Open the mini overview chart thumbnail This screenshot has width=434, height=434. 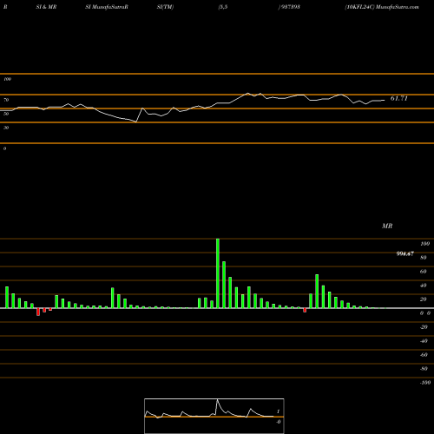click(214, 416)
